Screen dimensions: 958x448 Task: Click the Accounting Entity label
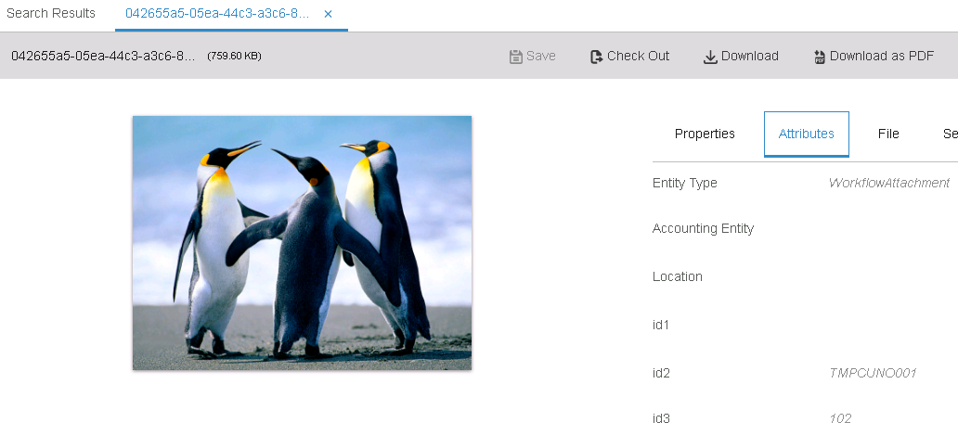tap(704, 228)
